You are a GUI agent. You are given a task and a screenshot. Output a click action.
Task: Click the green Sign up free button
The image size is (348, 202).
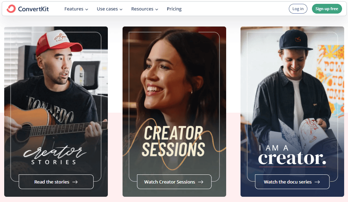click(x=327, y=9)
